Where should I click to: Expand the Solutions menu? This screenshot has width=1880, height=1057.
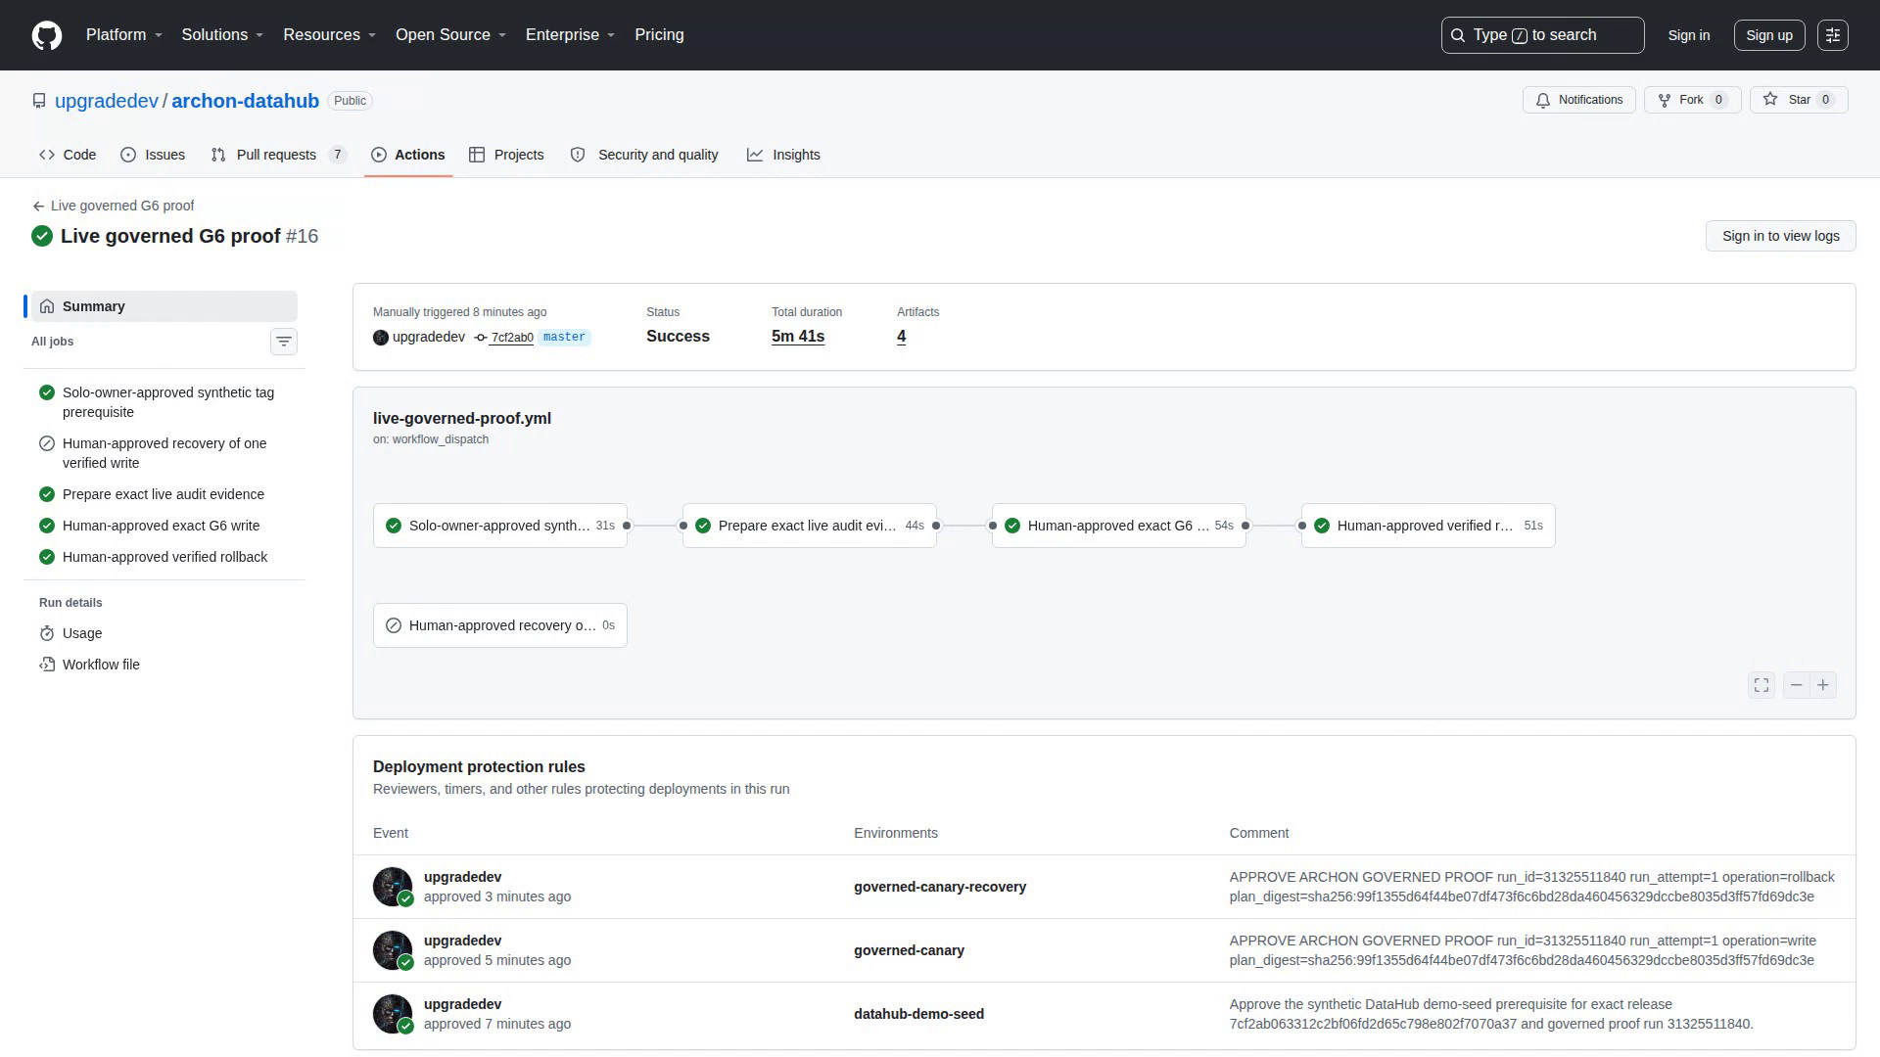click(222, 35)
